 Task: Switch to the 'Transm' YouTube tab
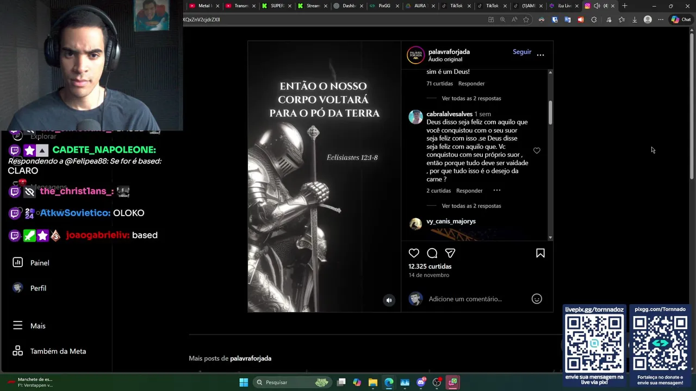coord(239,6)
